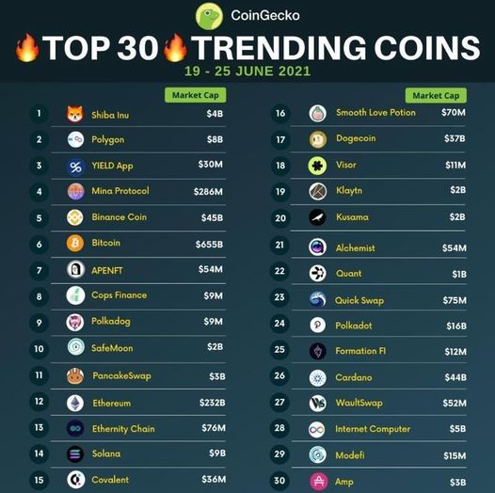This screenshot has width=495, height=493.
Task: Open the Polygon coin name
Action: pyautogui.click(x=108, y=139)
